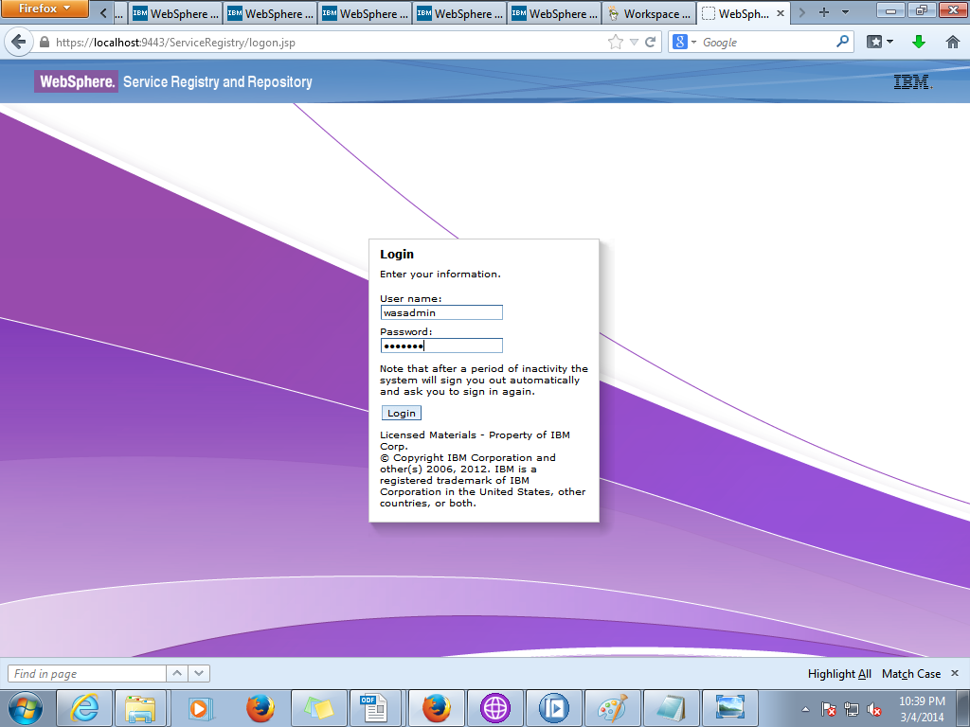Open Windows Media Player from taskbar
The height and width of the screenshot is (727, 970).
200,708
